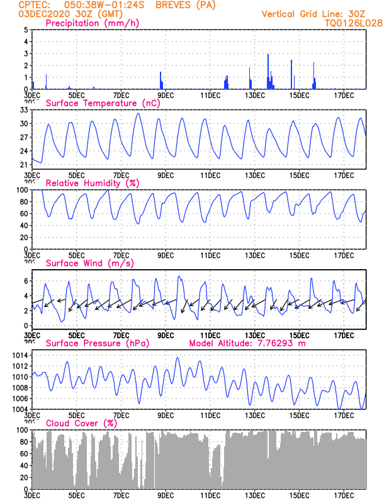This screenshot has height=503, width=389.
Task: Click 15DEC tick on temperature chart axis
Action: pyautogui.click(x=299, y=175)
